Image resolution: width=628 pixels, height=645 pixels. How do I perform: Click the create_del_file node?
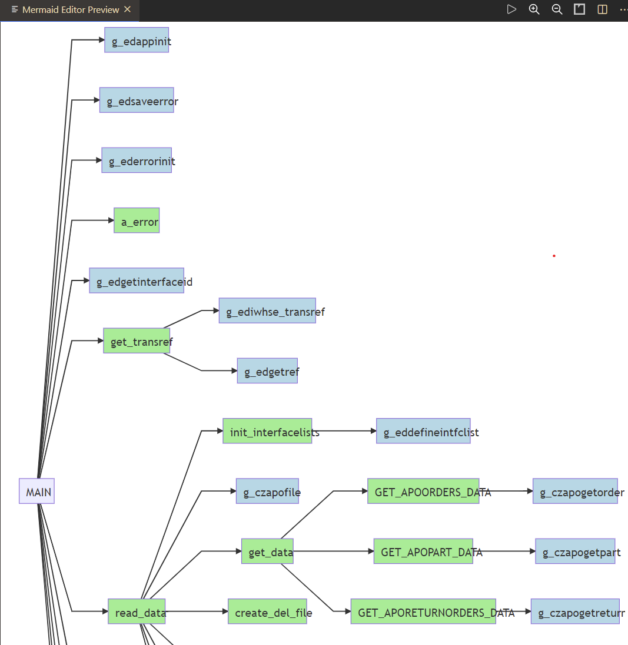[x=267, y=612]
